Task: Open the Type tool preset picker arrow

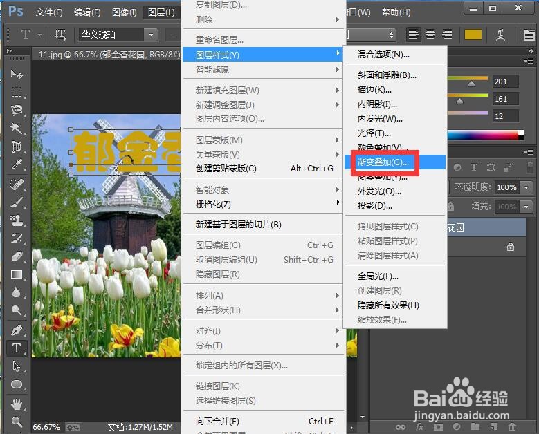Action: 39,35
